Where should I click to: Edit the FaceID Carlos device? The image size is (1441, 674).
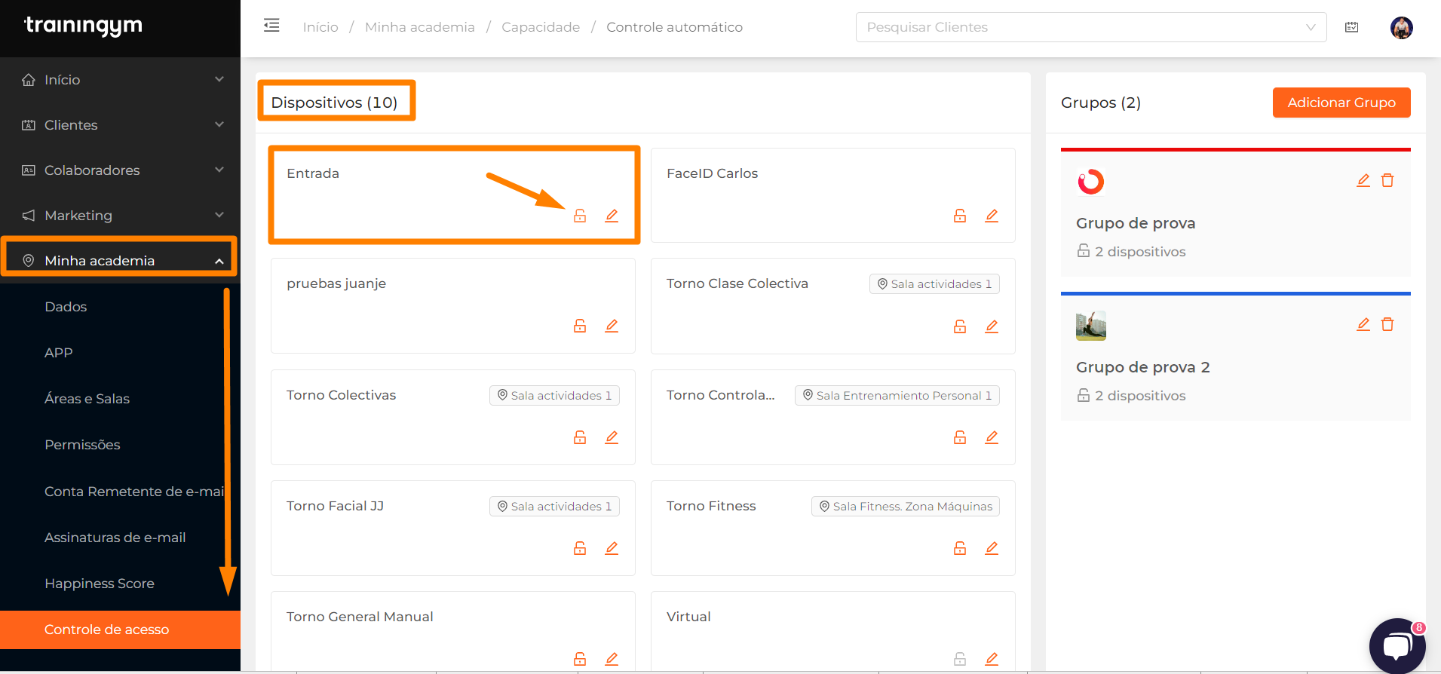(x=992, y=216)
